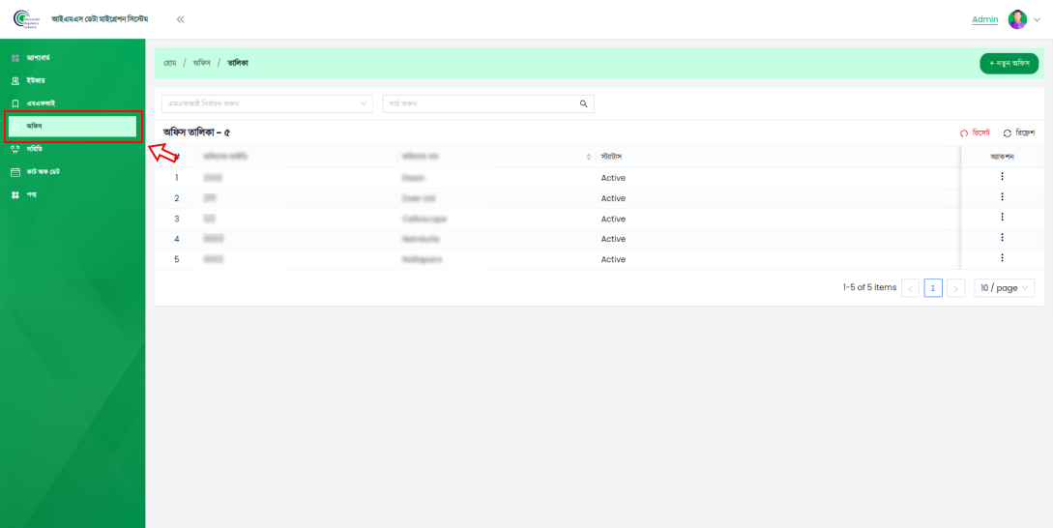Screen dimensions: 1053x528
Task: Click the organization logo in the header
Action: pos(25,19)
